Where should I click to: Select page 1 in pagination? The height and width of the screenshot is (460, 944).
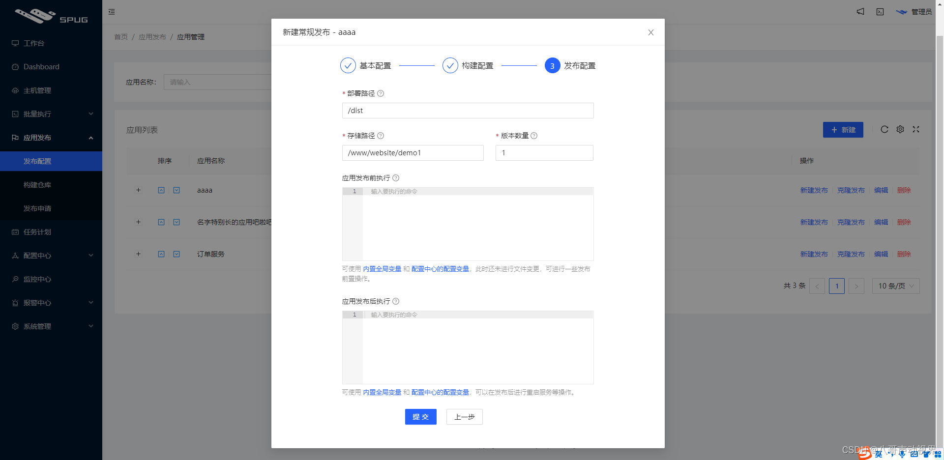[x=837, y=286]
